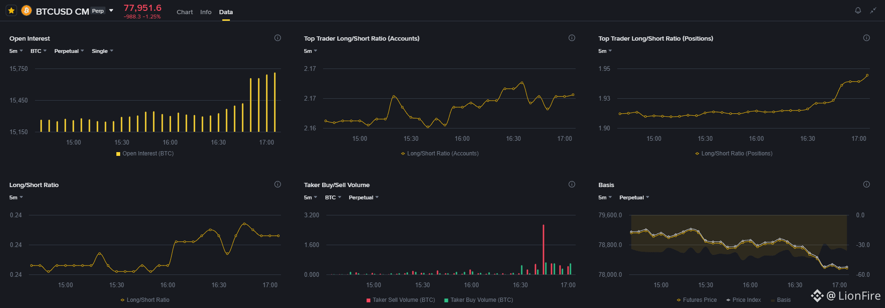Viewport: 885px width, 308px height.
Task: Open 5m dropdown in Taker Buy/Sell Volume
Action: coord(310,197)
